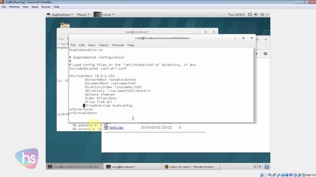Click the home folder icon on desktop
The image size is (316, 177).
[65, 26]
